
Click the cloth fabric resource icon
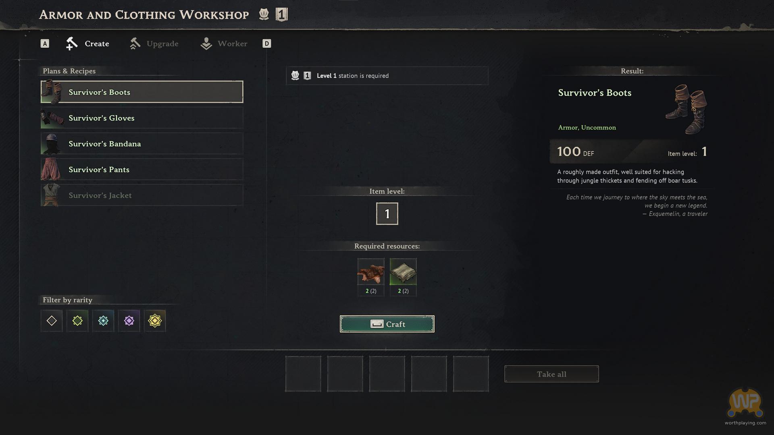click(x=403, y=272)
